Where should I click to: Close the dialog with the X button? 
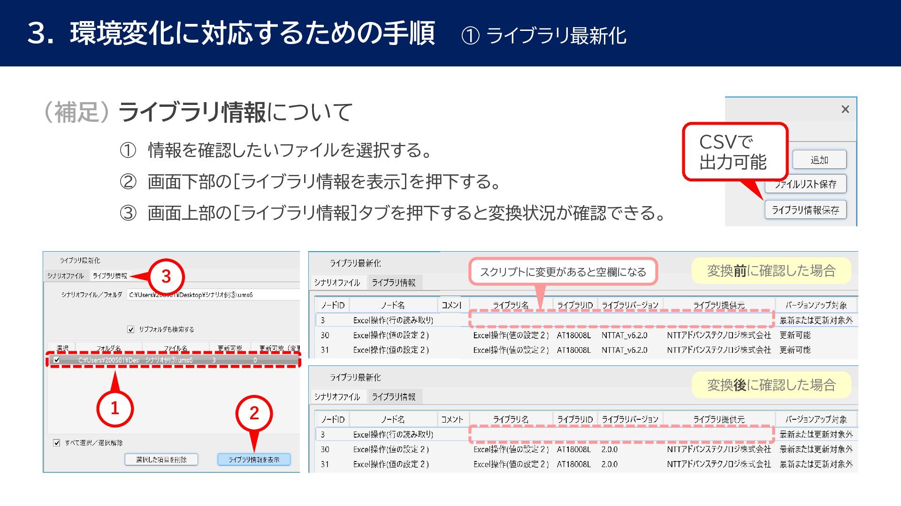point(845,109)
